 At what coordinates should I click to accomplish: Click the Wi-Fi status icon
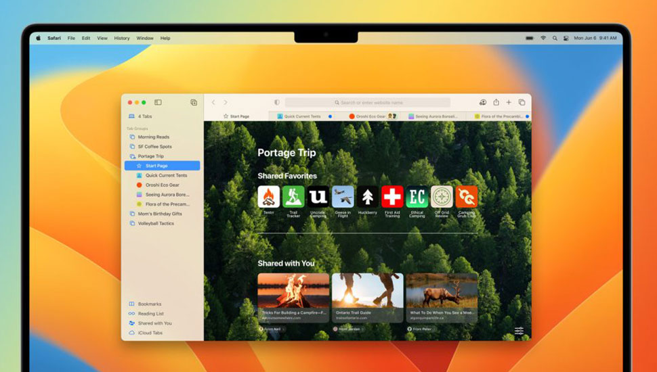coord(543,38)
